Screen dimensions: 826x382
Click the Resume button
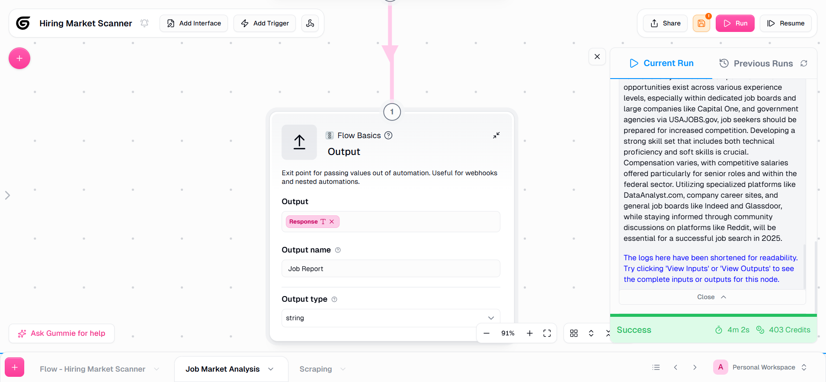click(786, 23)
